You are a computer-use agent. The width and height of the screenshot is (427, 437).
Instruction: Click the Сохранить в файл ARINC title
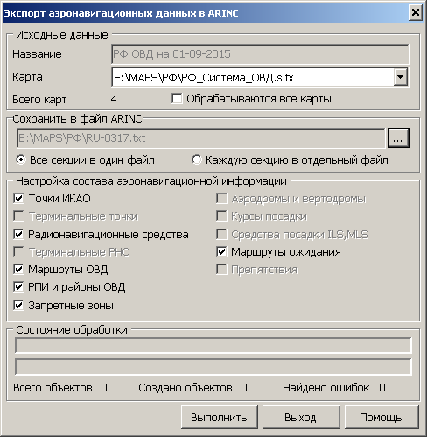click(77, 118)
